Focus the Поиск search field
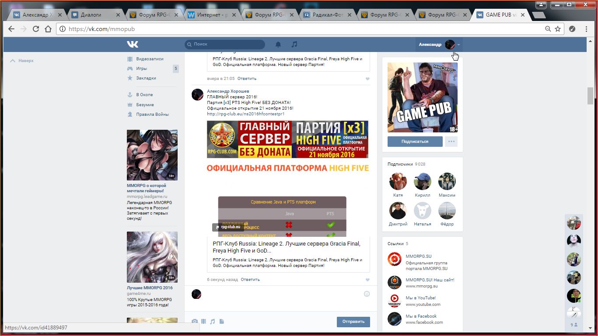Viewport: 598px width, 336px height. coord(225,44)
